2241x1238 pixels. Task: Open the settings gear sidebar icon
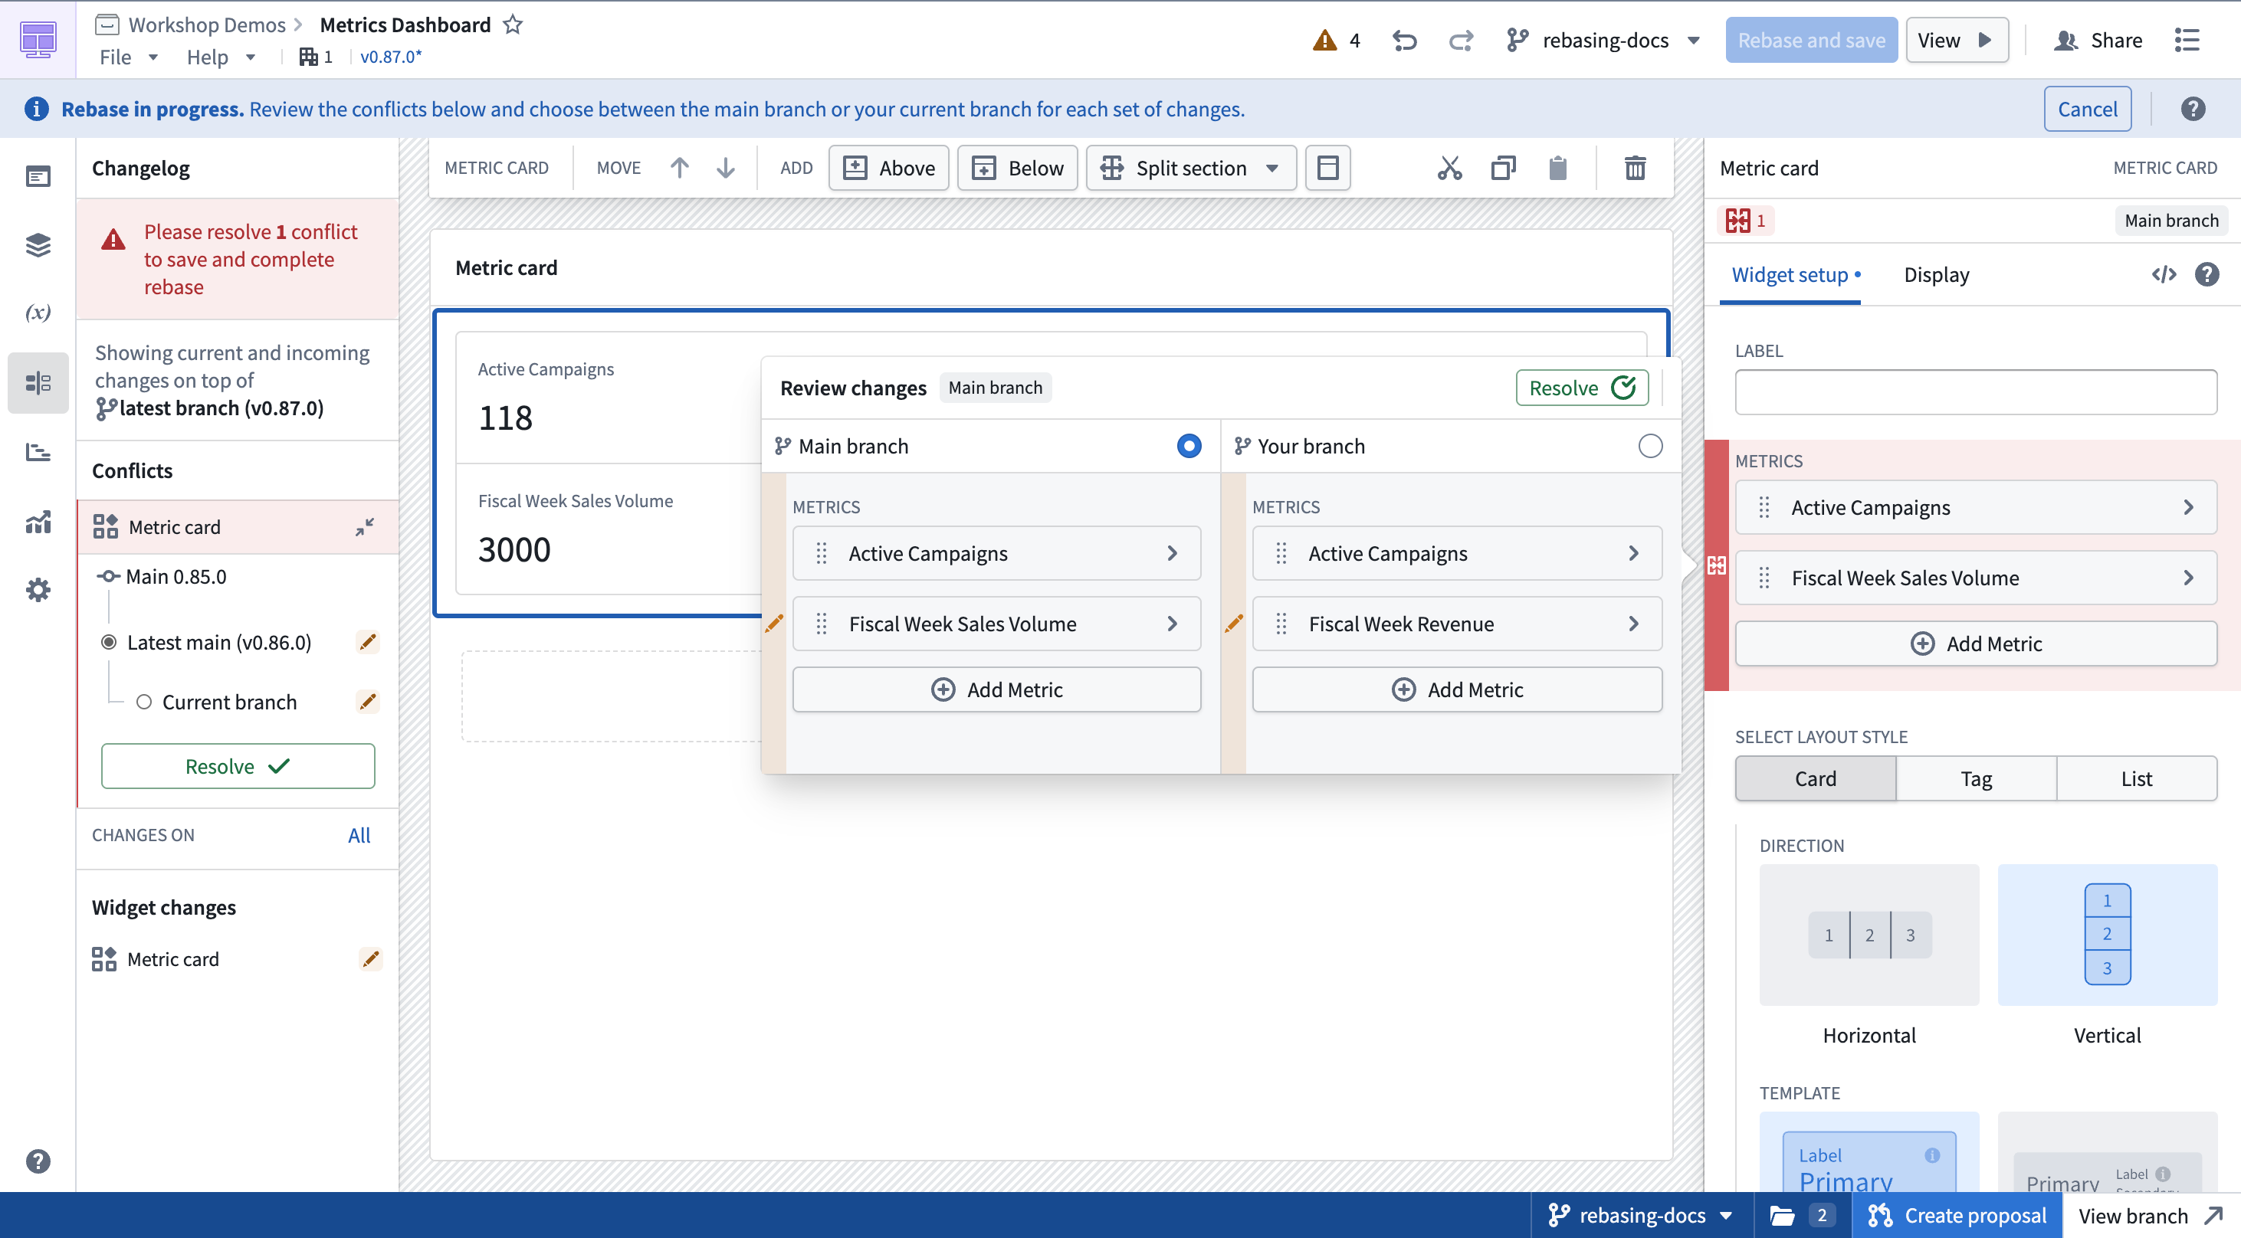pos(38,591)
